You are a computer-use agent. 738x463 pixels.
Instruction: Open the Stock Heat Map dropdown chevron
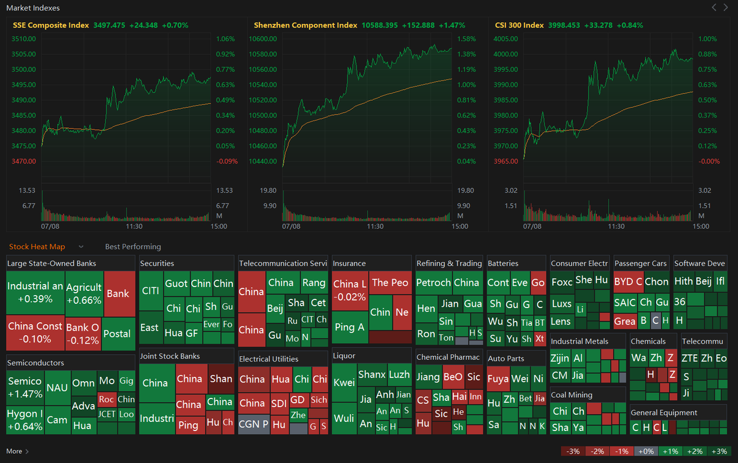[x=81, y=247]
